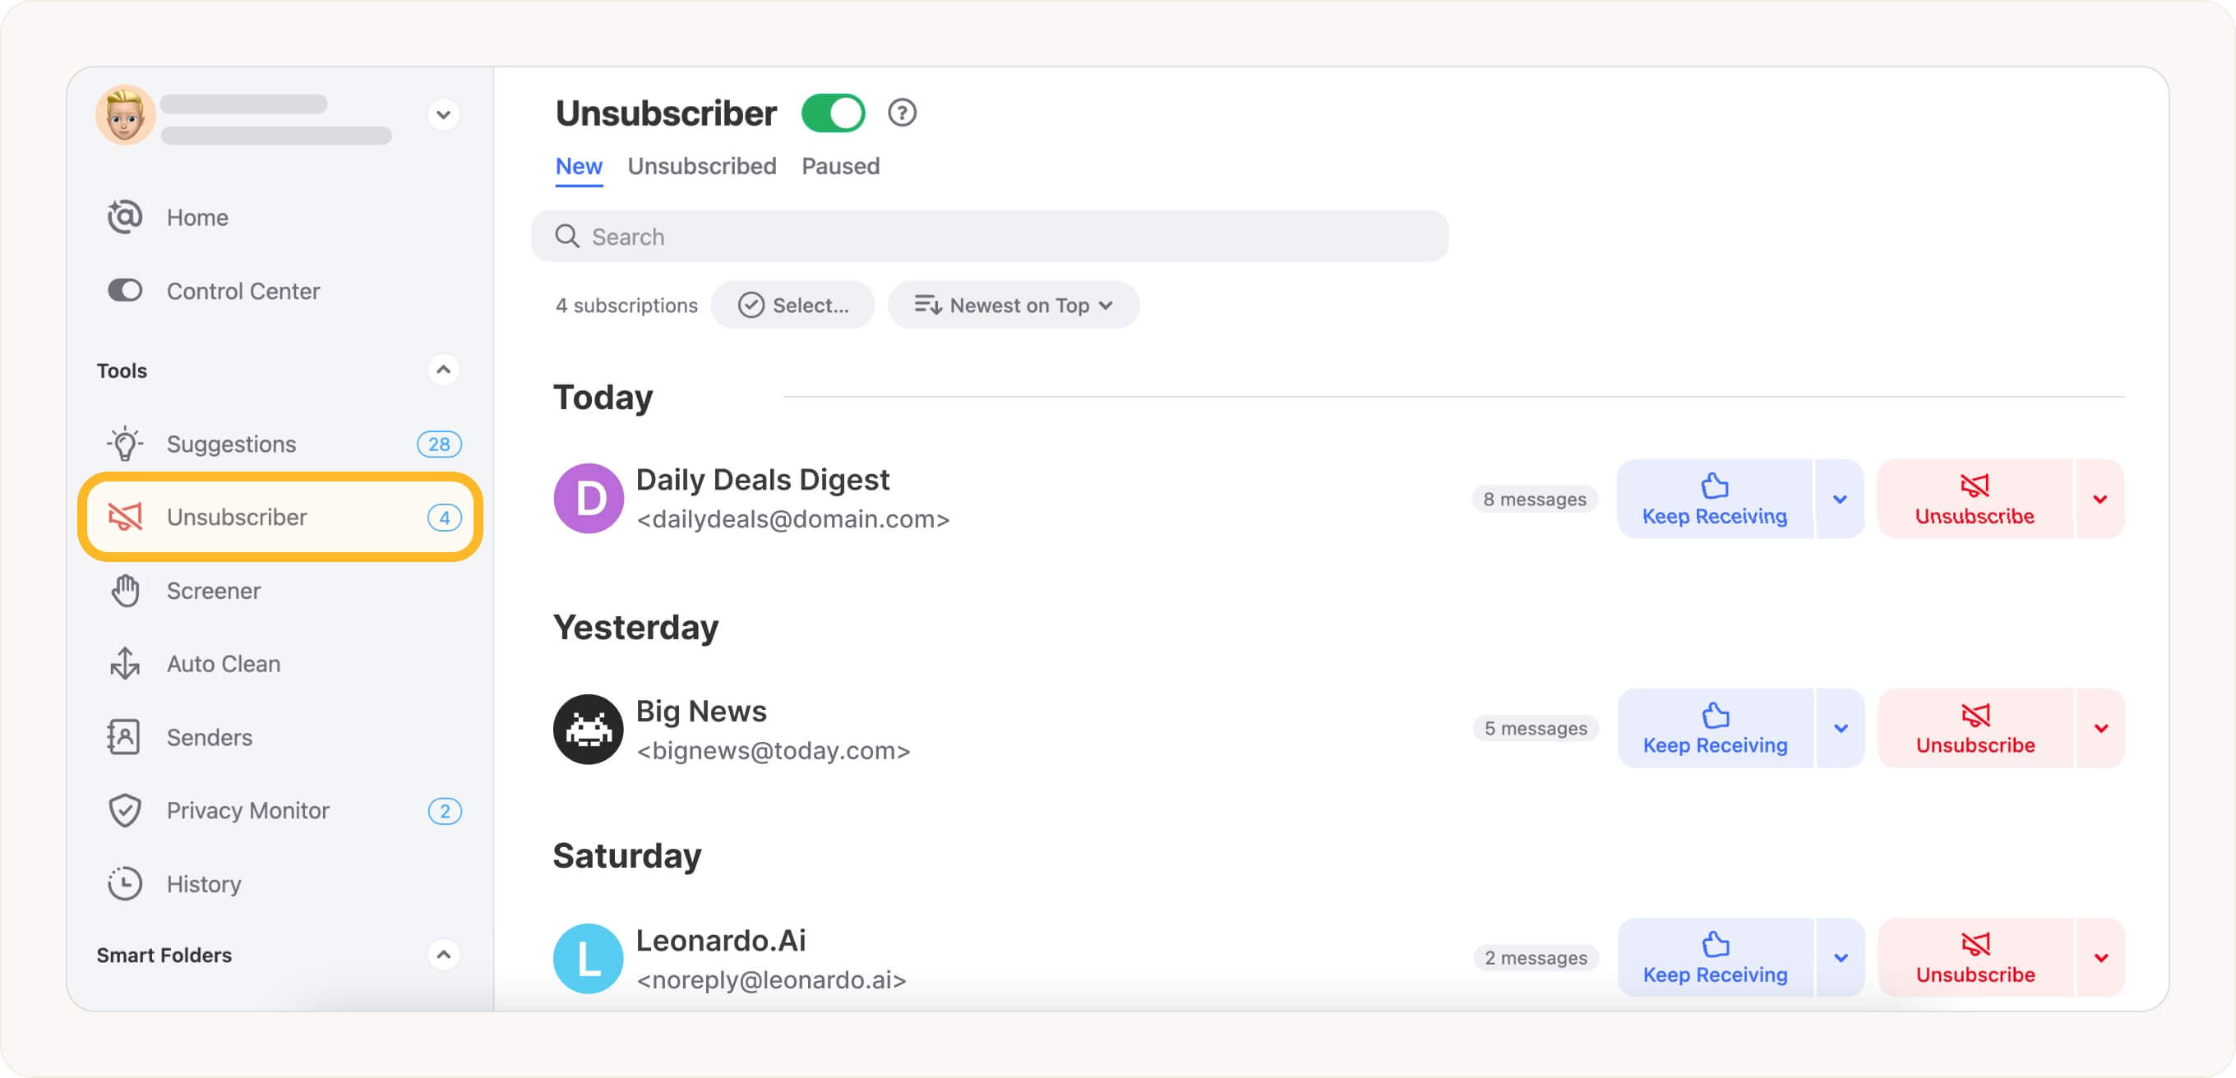Open the Screener hand tool
This screenshot has width=2236, height=1078.
[x=279, y=591]
